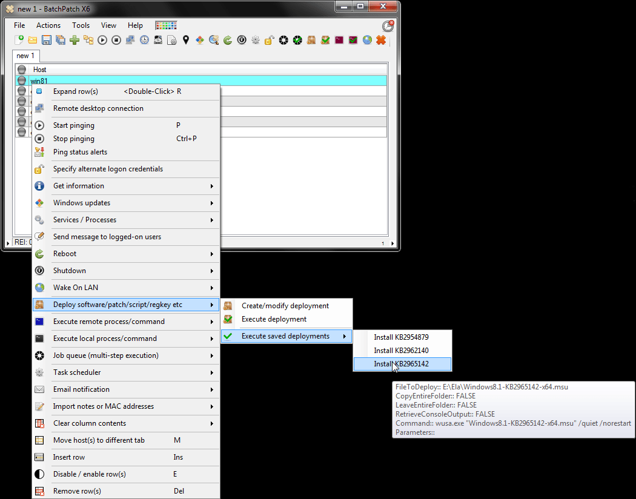
Task: Click the shutdown power toolbar icon
Action: (242, 40)
